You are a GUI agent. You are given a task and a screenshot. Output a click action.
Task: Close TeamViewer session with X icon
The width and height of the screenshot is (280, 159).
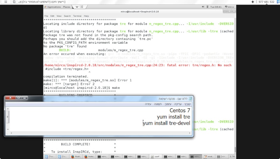pos(6,2)
